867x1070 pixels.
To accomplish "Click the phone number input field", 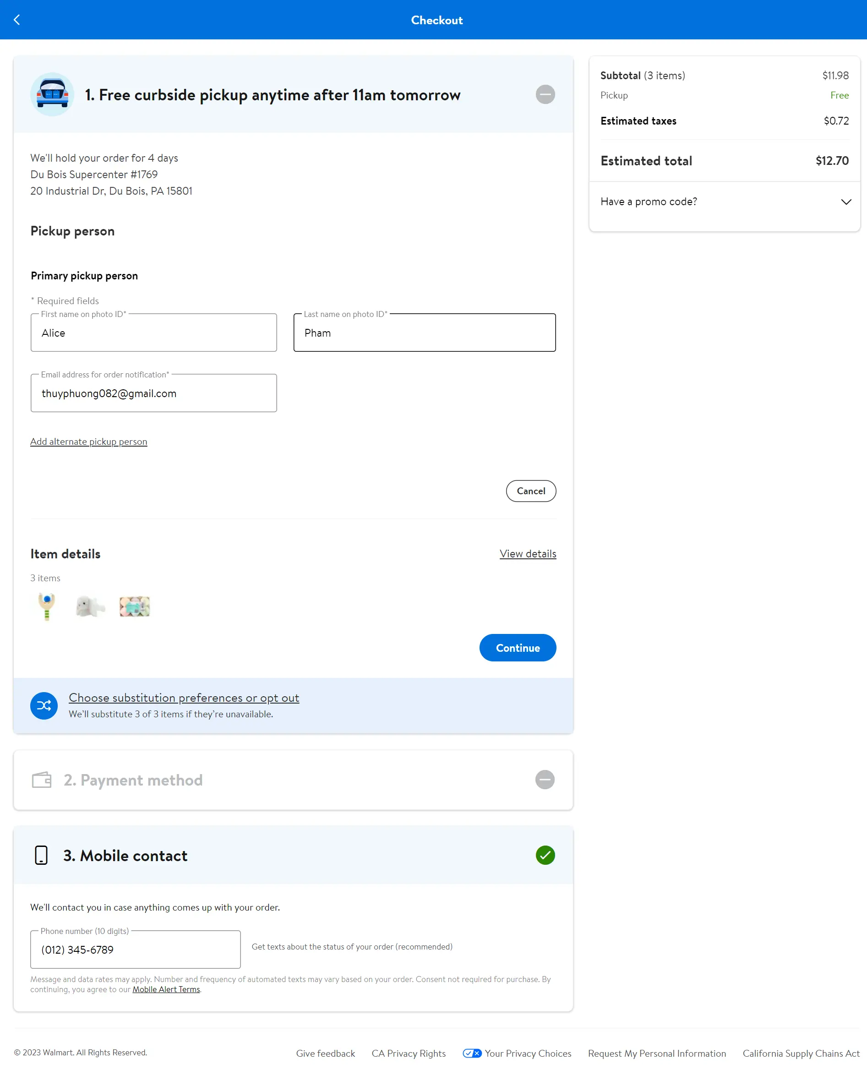I will [x=136, y=950].
